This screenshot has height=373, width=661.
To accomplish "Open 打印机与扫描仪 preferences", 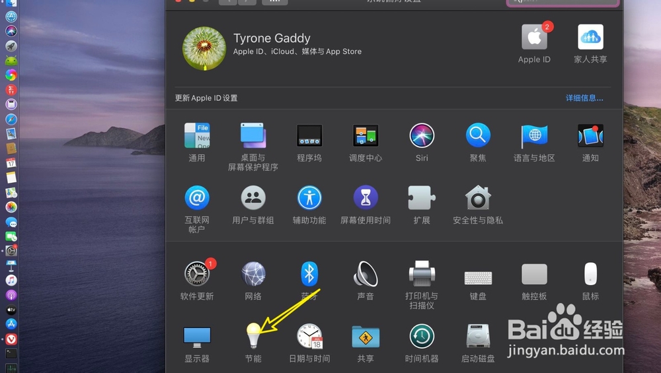I will click(x=422, y=274).
